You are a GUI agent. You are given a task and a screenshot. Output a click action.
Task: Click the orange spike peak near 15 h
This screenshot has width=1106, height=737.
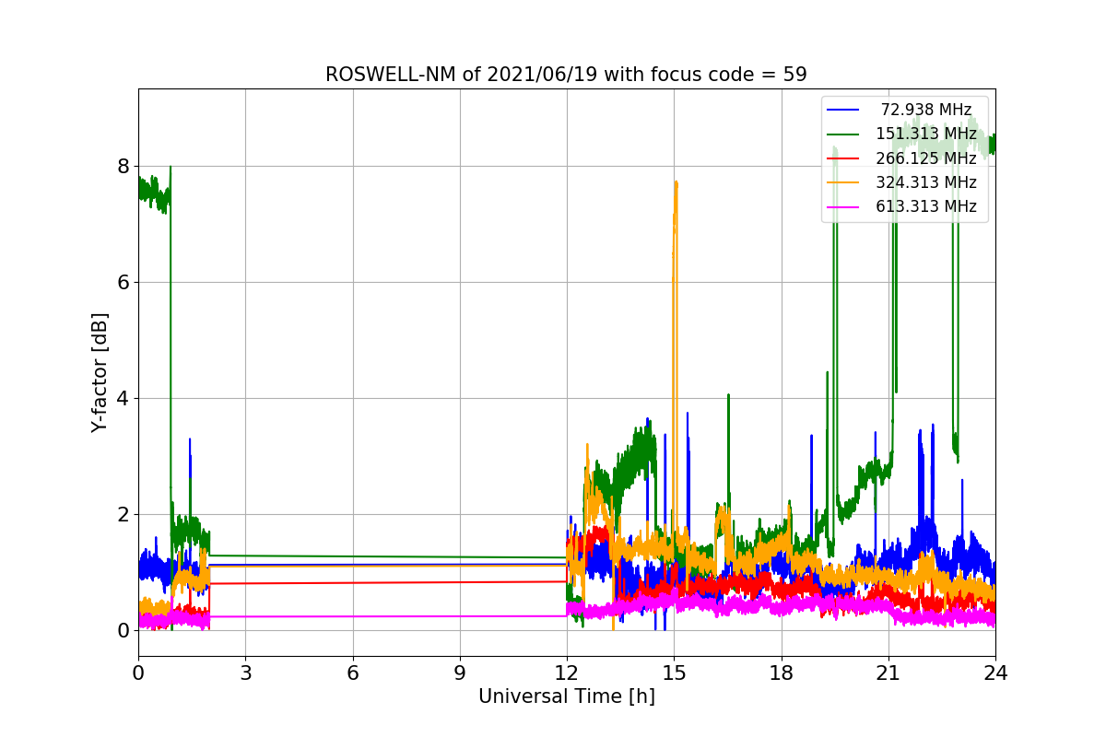tap(676, 182)
